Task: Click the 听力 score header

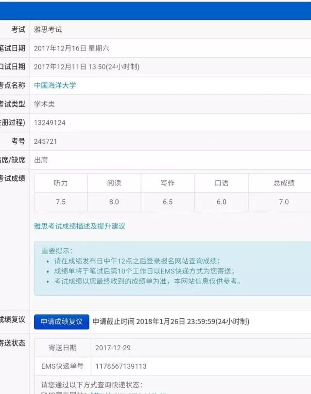Action: coord(61,183)
